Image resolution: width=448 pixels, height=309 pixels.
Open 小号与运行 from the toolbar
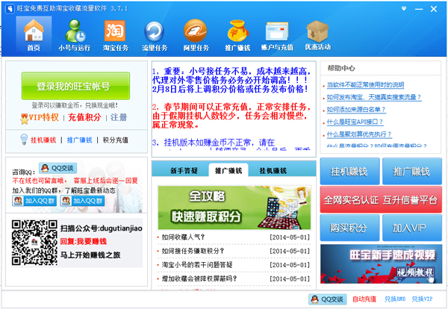click(75, 34)
